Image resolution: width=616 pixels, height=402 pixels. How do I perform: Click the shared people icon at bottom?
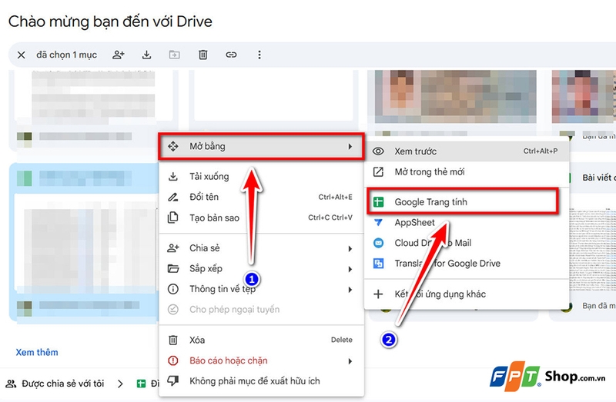tap(11, 384)
